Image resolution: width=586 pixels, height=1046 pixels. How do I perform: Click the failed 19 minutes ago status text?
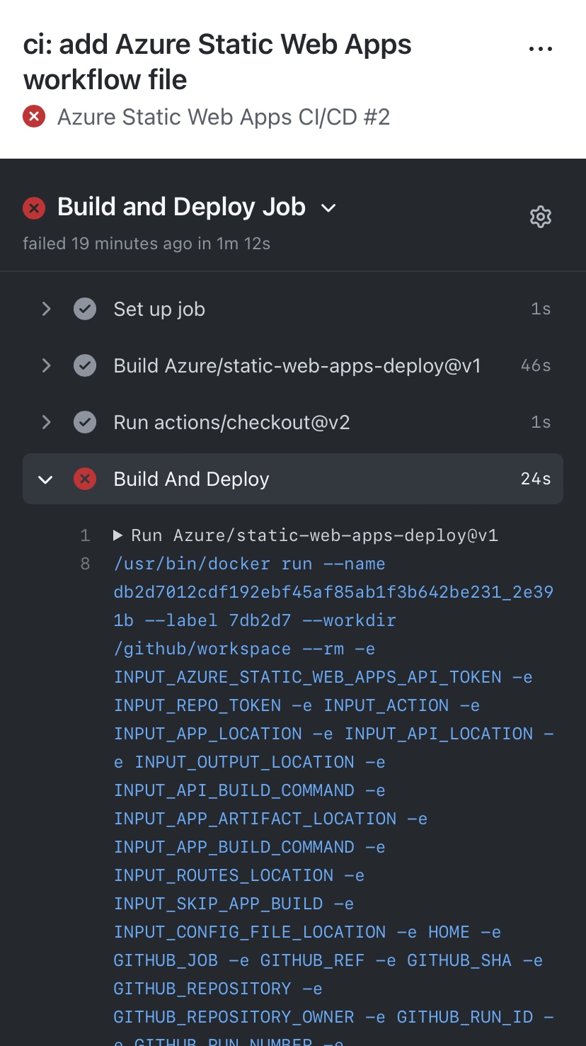click(146, 244)
